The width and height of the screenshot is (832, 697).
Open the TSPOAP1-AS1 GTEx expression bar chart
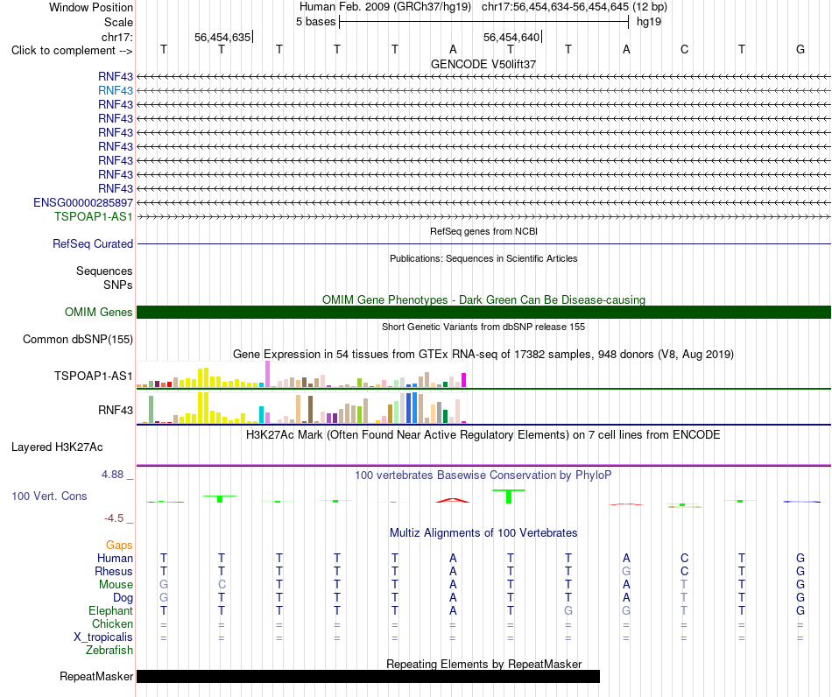301,375
